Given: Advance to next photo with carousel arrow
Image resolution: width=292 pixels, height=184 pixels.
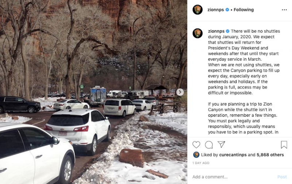Looking at the screenshot, I should tap(180, 92).
